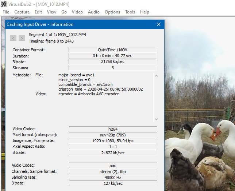Click the Duration: label
This screenshot has width=235, height=191.
(21, 56)
